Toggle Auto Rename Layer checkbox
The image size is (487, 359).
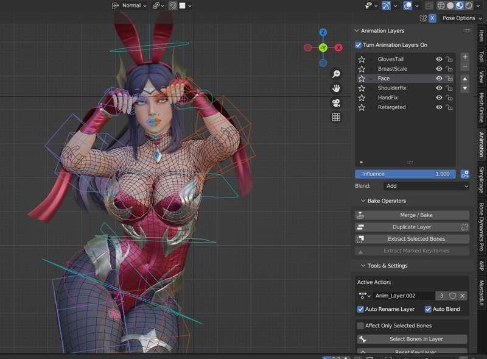[360, 309]
